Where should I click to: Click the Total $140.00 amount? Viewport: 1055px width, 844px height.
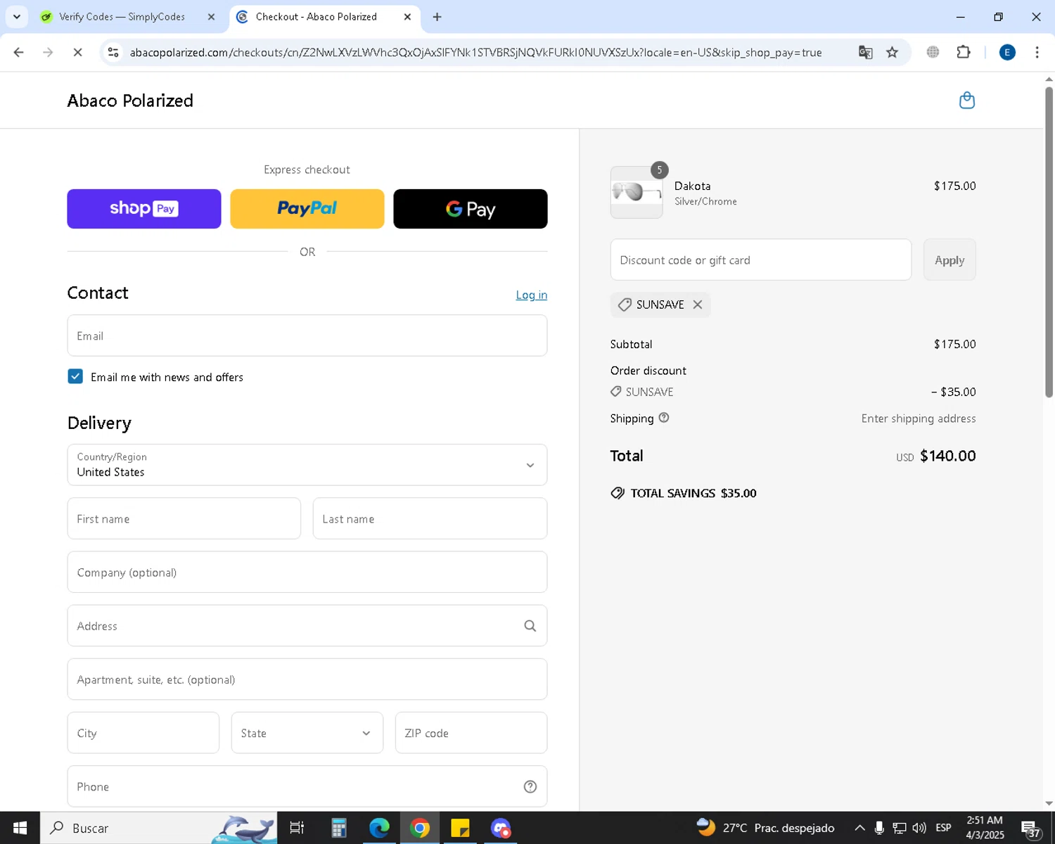point(948,456)
